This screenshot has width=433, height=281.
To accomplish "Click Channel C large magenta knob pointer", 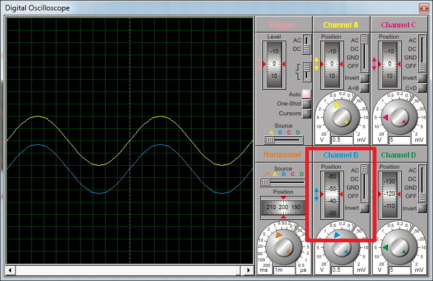I will (x=385, y=117).
